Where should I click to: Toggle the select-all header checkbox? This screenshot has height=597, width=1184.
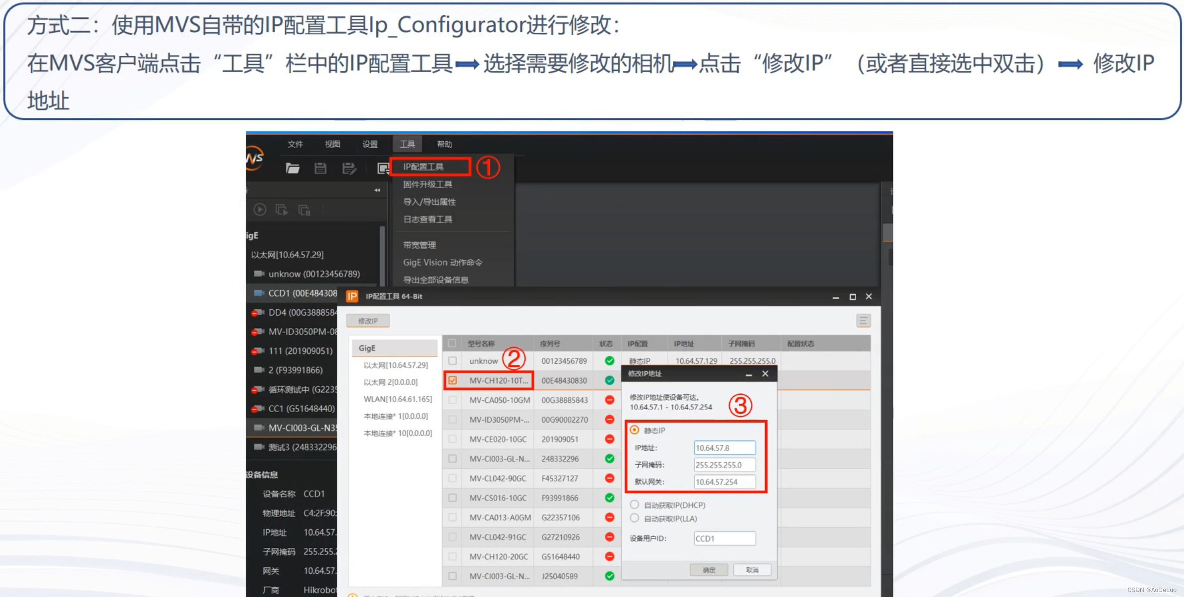click(452, 343)
